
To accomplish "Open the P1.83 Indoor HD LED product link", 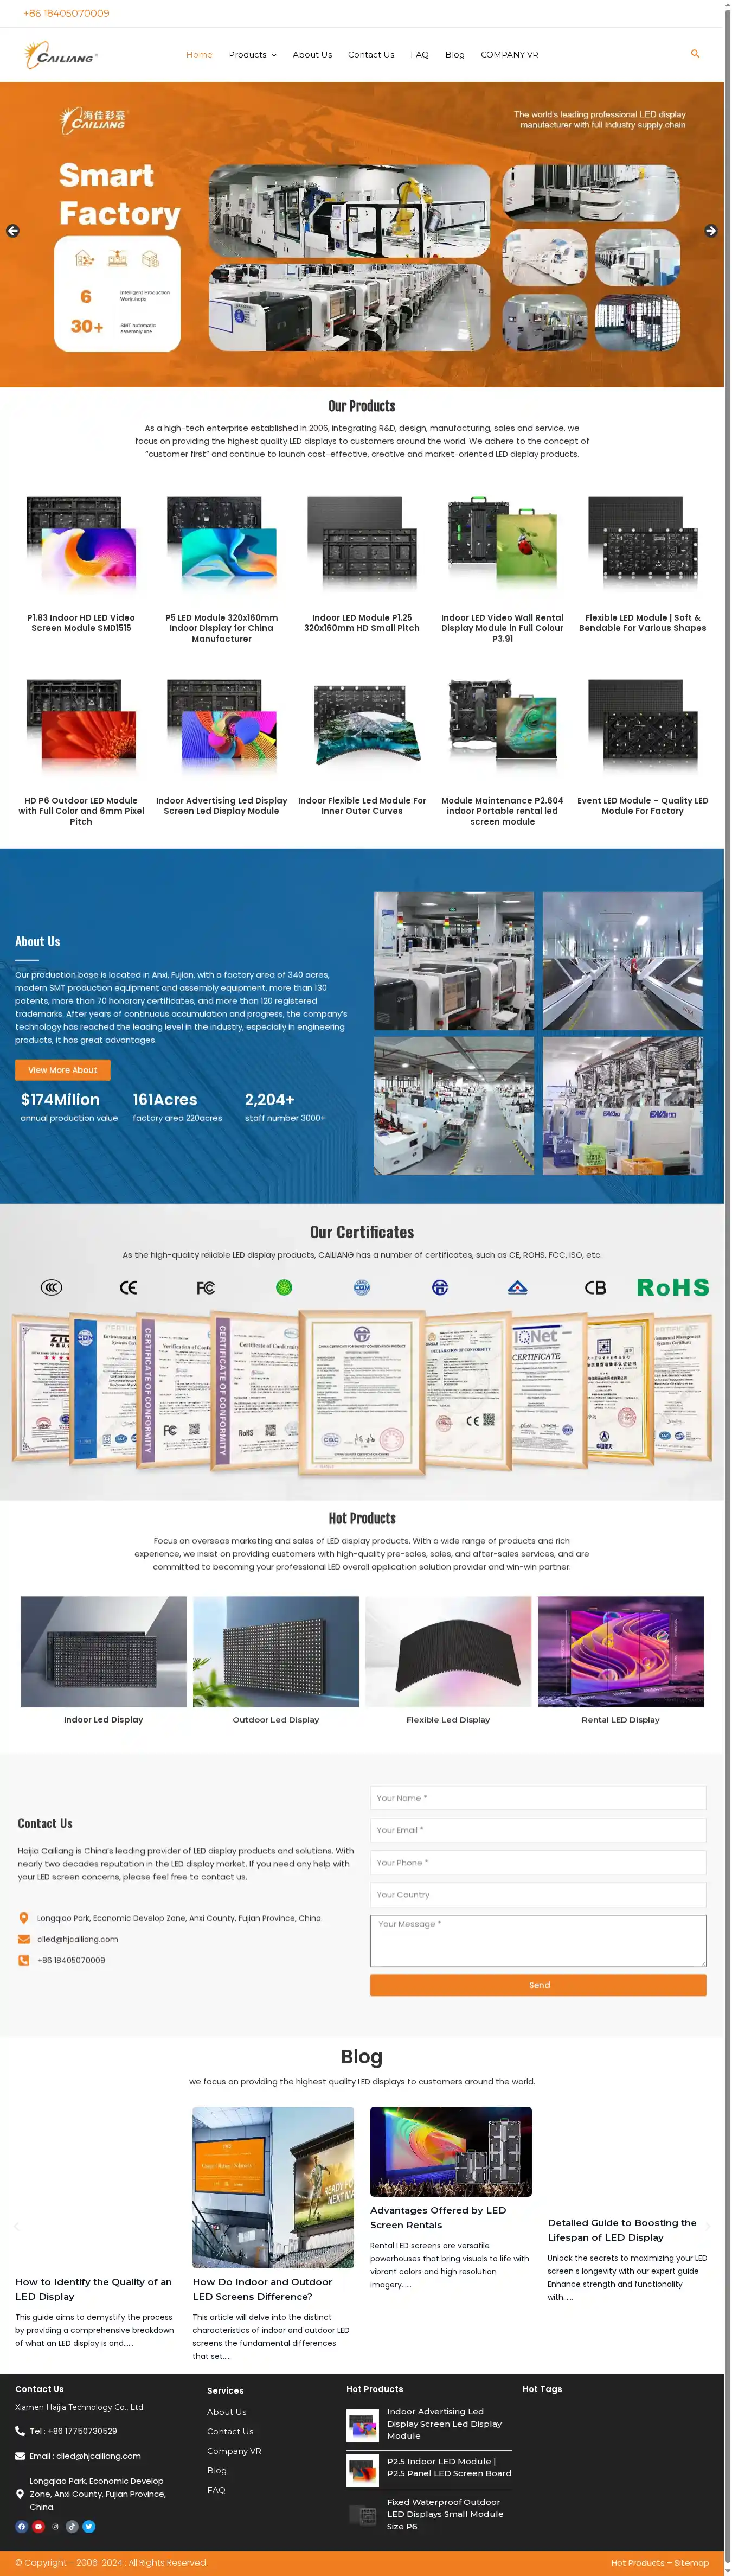I will [x=81, y=623].
